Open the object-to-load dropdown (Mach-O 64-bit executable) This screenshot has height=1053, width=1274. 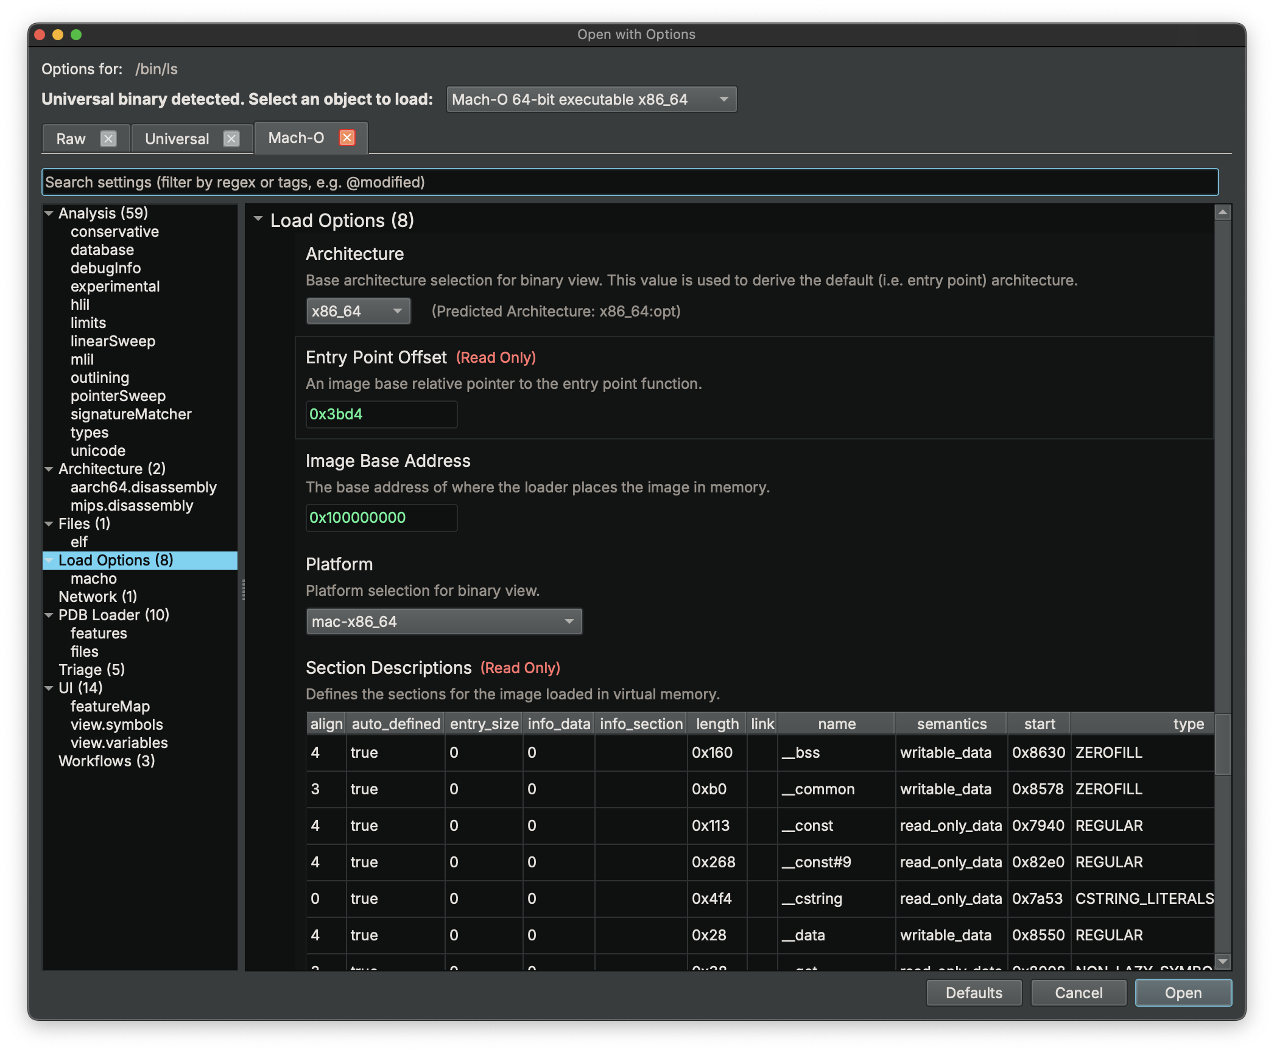click(x=591, y=99)
